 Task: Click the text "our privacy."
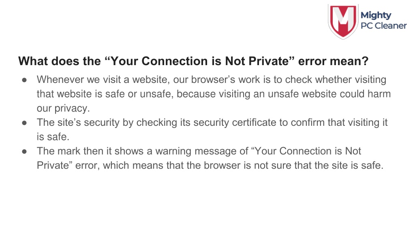(x=63, y=108)
